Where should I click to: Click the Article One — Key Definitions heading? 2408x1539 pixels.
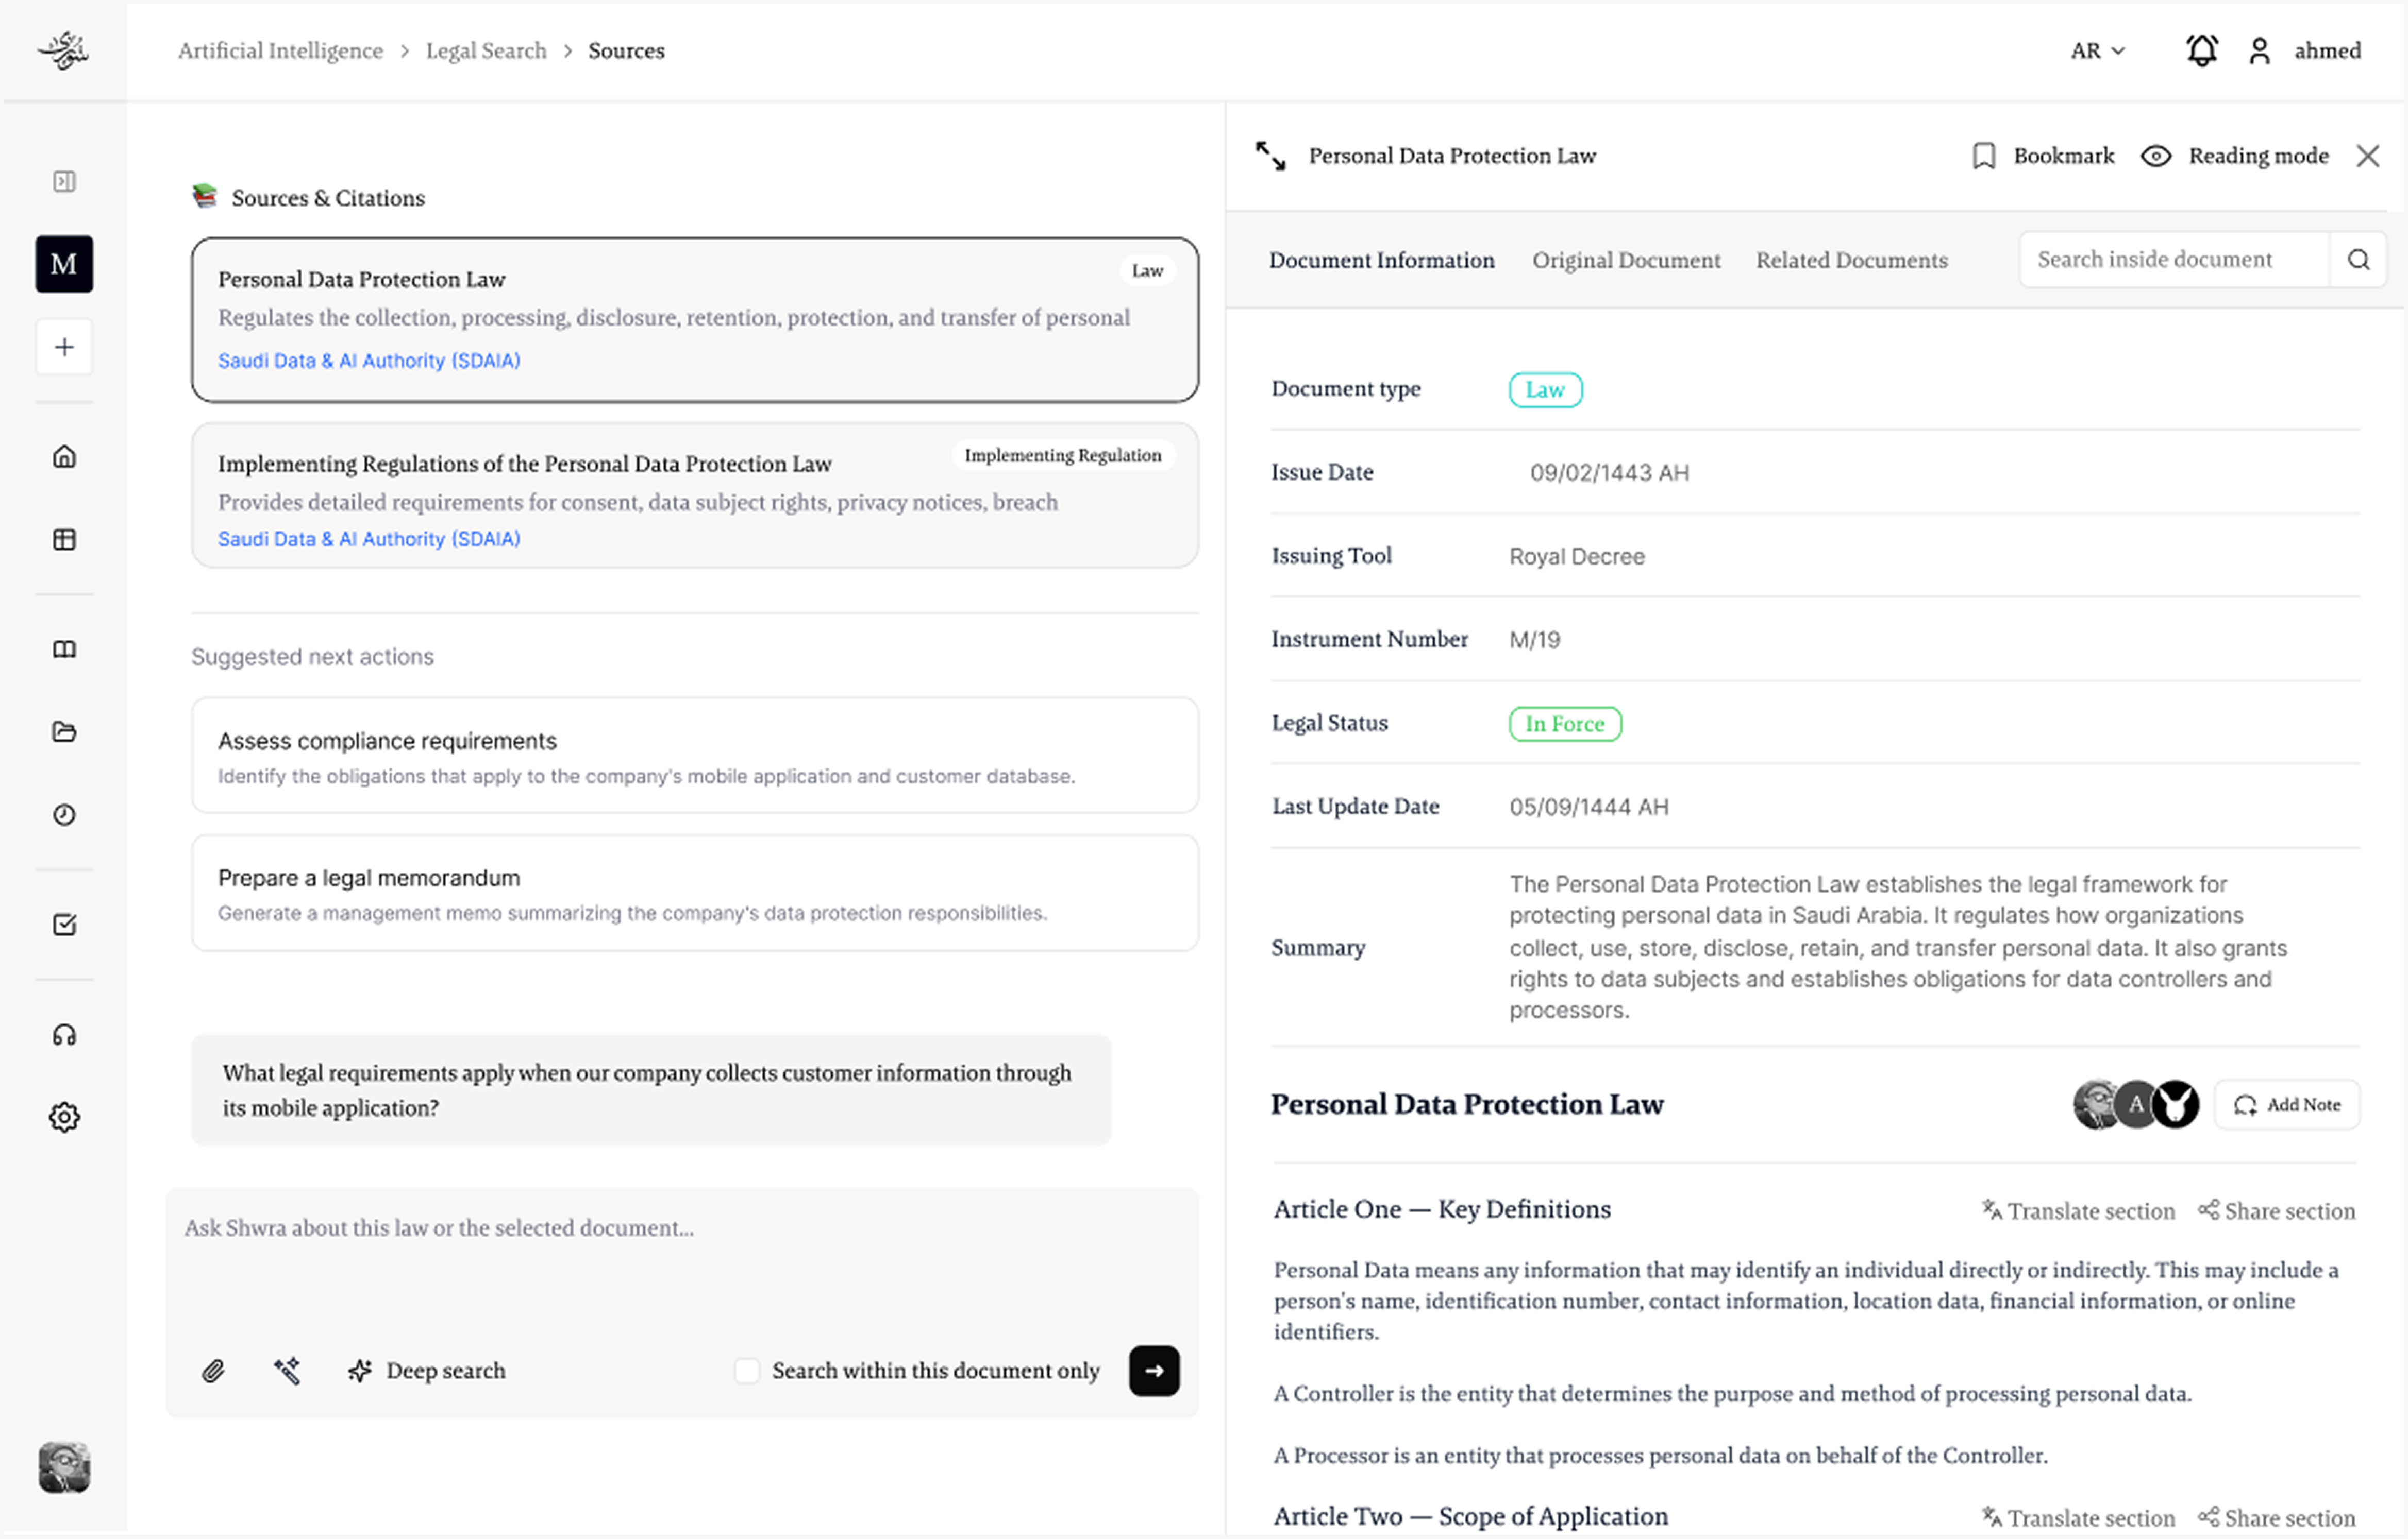[x=1442, y=1209]
